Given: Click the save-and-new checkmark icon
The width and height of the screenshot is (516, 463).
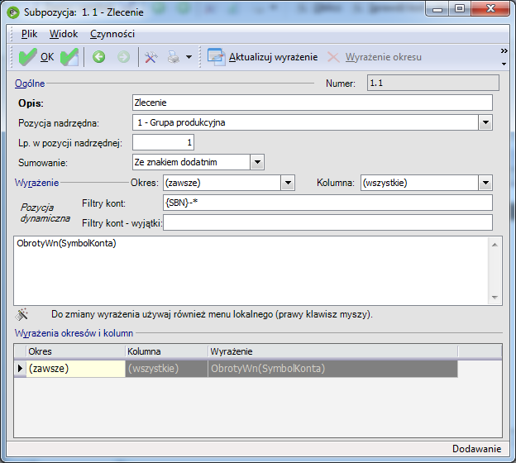Looking at the screenshot, I should click(69, 57).
